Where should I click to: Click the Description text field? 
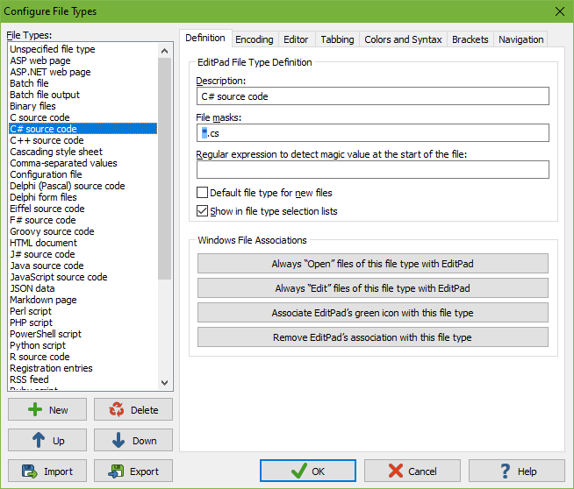click(373, 96)
